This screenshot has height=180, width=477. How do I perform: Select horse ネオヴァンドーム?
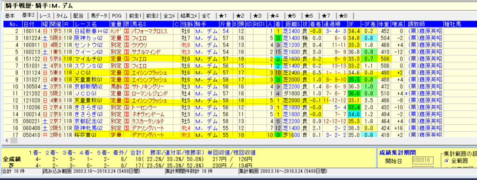point(148,114)
